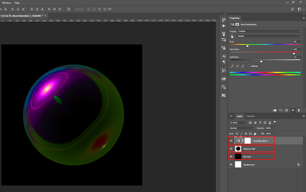Click the lock image pixels brush icon

[x=241, y=134]
